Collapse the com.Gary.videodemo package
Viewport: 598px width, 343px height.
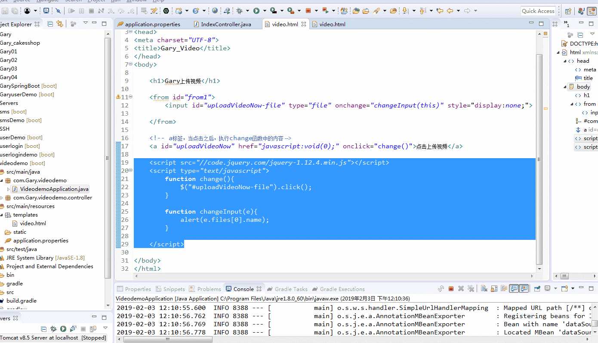1,181
